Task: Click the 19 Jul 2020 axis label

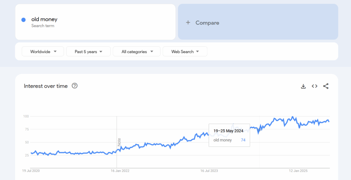Action: point(31,171)
